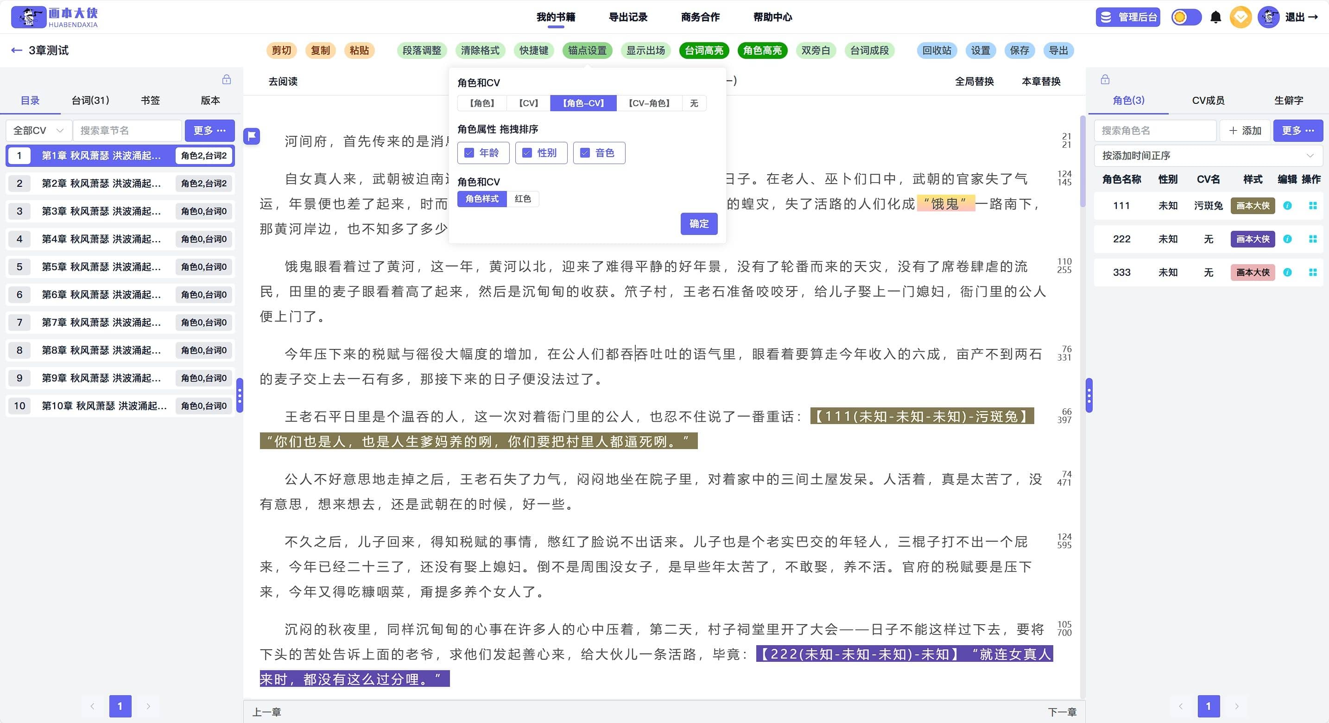The height and width of the screenshot is (723, 1329).
Task: Click the user avatar icon
Action: 1268,17
